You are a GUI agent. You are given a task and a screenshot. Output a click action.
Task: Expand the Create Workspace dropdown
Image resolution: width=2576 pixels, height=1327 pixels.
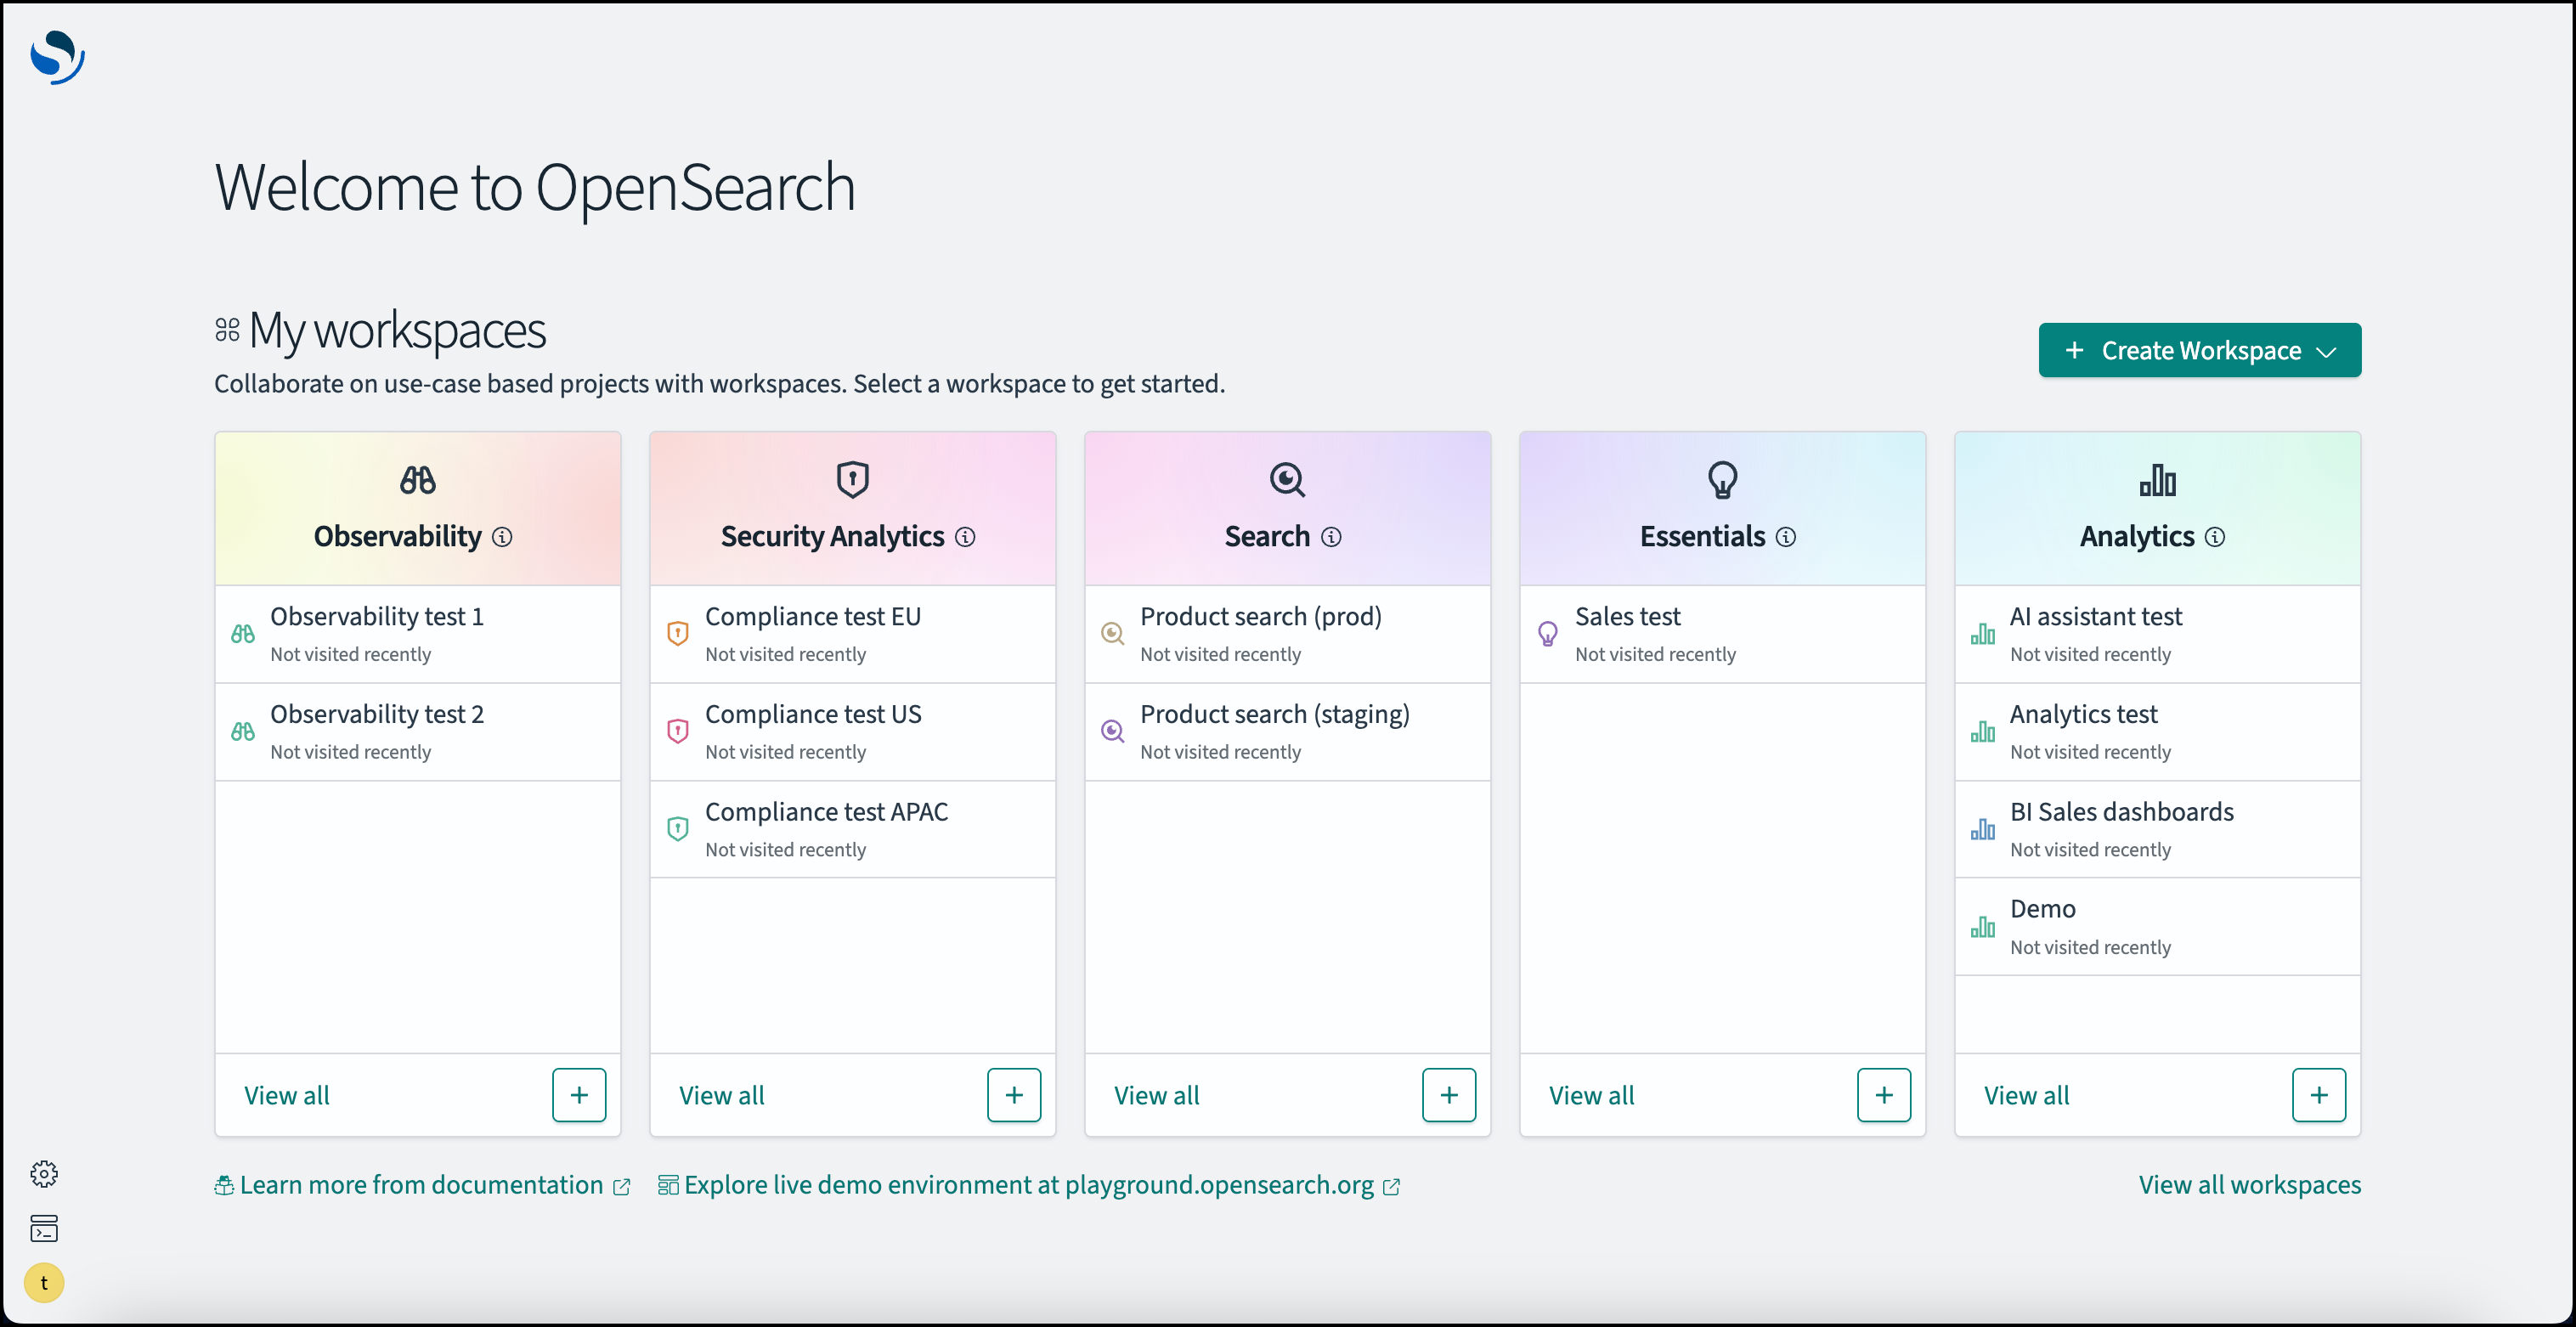coord(2199,350)
